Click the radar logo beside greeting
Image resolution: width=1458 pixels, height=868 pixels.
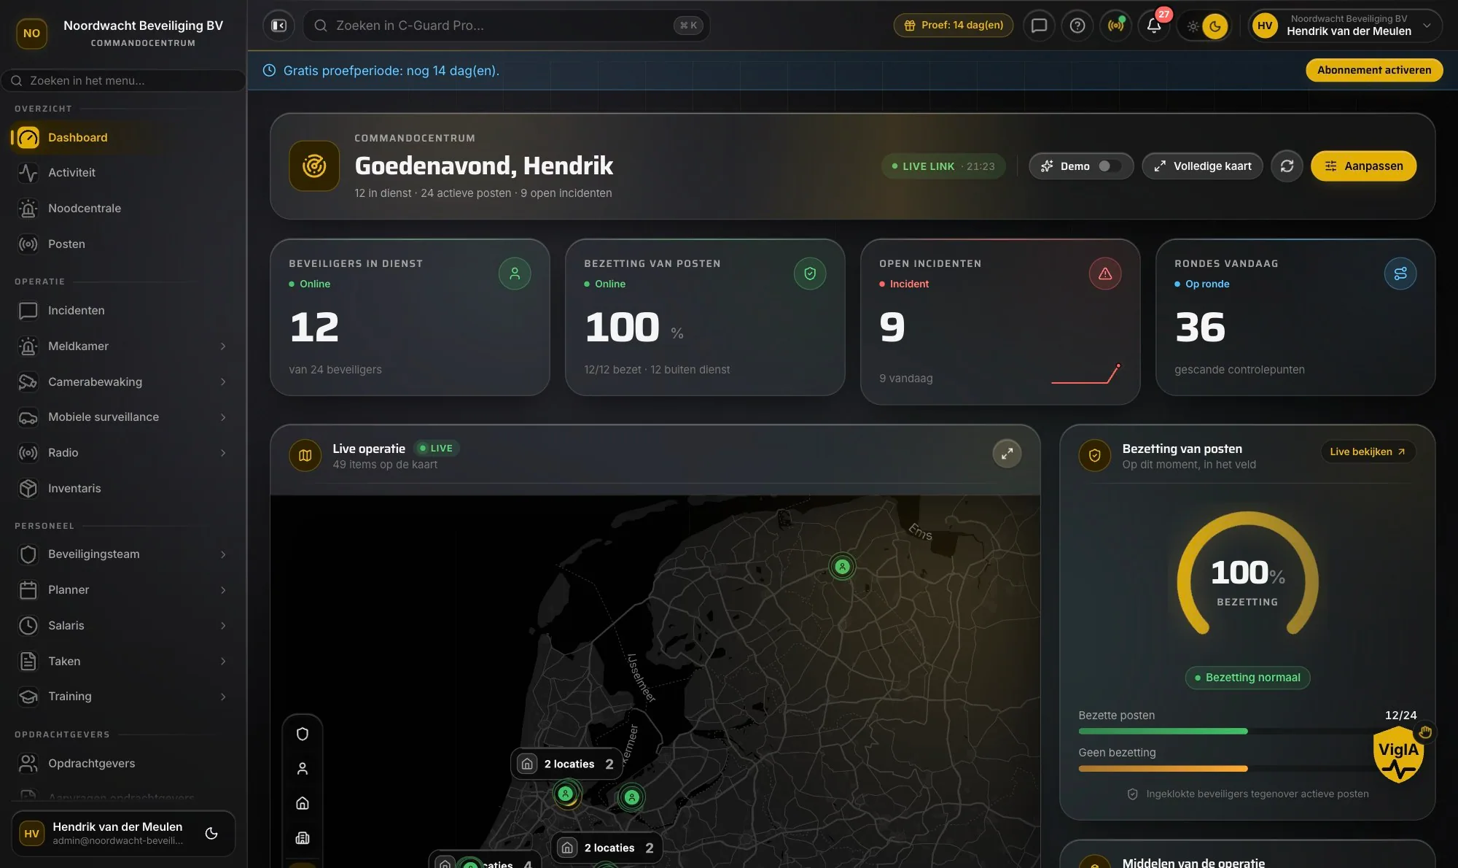314,166
